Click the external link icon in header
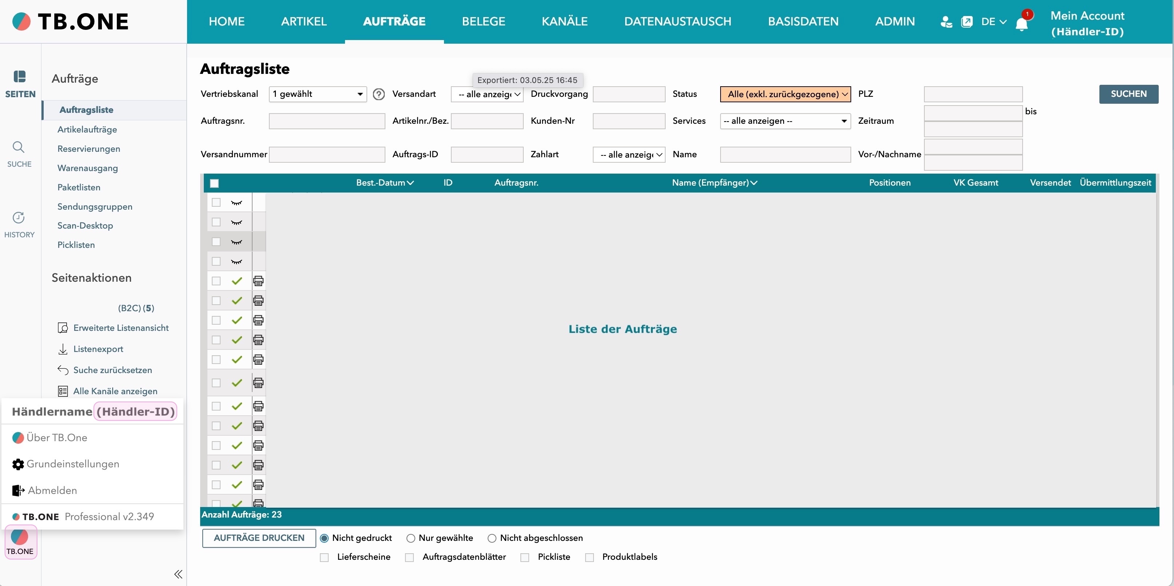This screenshot has height=586, width=1174. click(x=966, y=21)
